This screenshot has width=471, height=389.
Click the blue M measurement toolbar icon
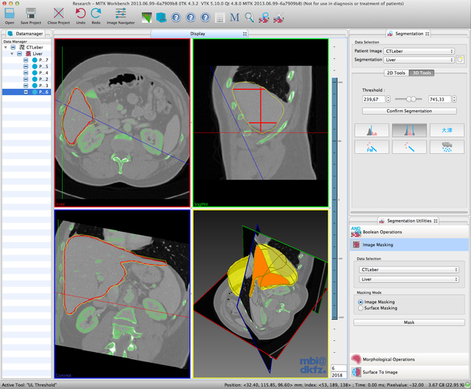click(x=234, y=18)
